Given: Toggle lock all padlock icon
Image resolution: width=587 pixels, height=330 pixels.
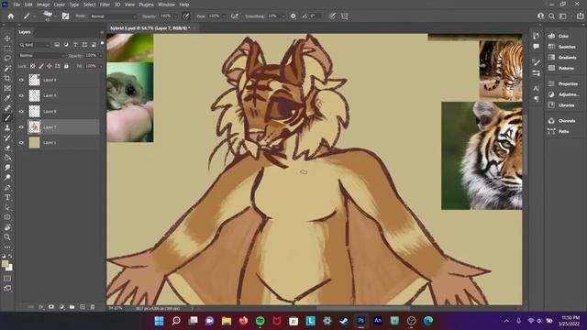Looking at the screenshot, I should pyautogui.click(x=66, y=66).
